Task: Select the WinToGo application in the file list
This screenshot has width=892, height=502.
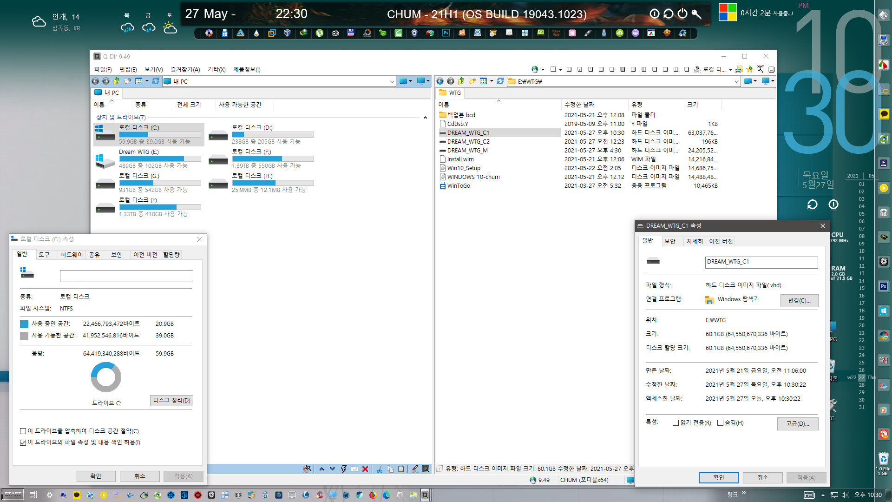Action: click(459, 186)
